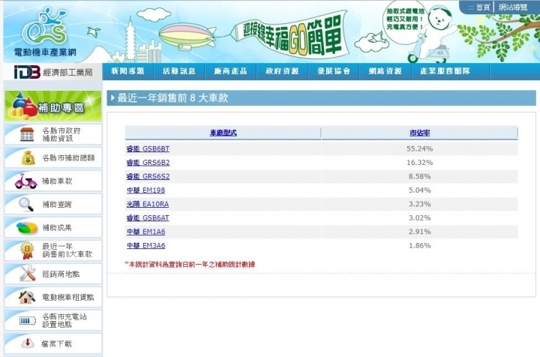
Task: Click the 3.02% market share value
Action: coord(419,217)
